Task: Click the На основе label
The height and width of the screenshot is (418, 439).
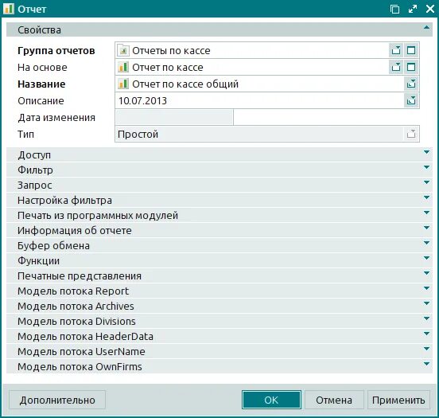Action: [42, 68]
